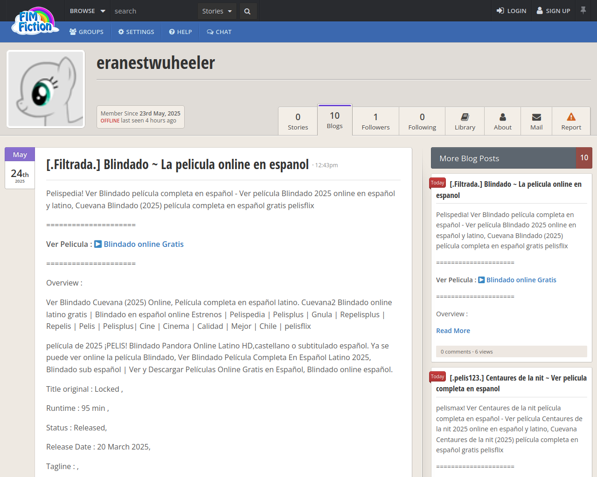Select the 0 Following tab

422,121
